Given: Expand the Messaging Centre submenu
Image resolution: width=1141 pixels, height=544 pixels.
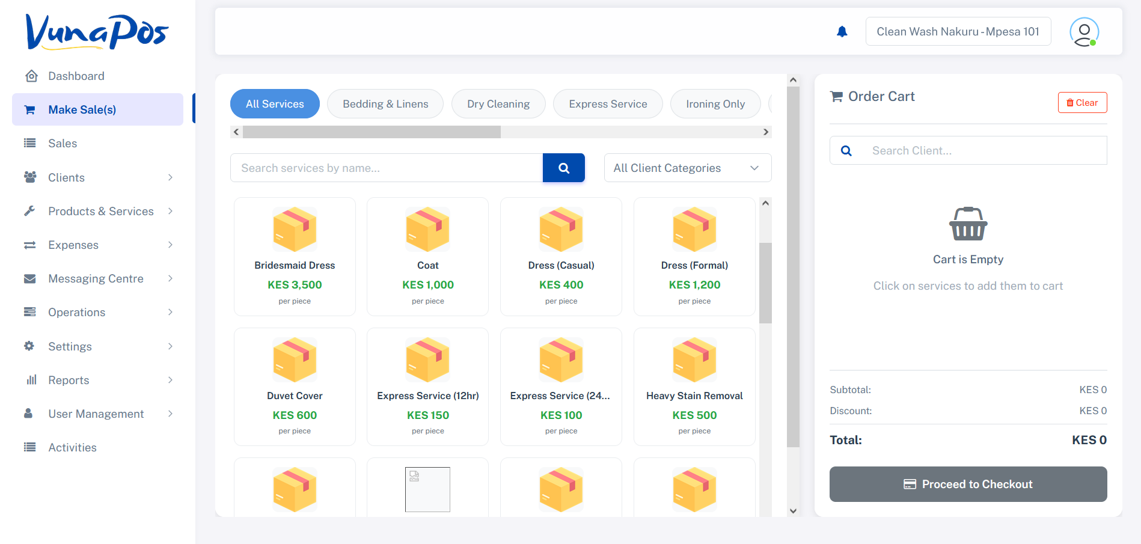Looking at the screenshot, I should [170, 278].
